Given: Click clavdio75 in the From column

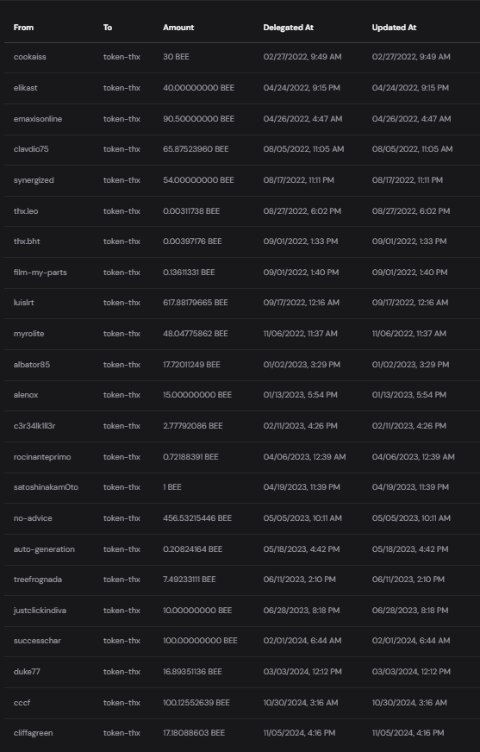Looking at the screenshot, I should [x=31, y=149].
